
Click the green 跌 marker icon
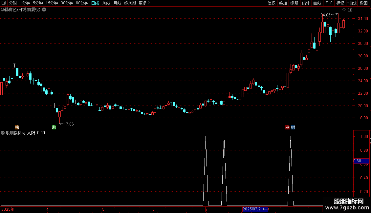tap(54, 127)
